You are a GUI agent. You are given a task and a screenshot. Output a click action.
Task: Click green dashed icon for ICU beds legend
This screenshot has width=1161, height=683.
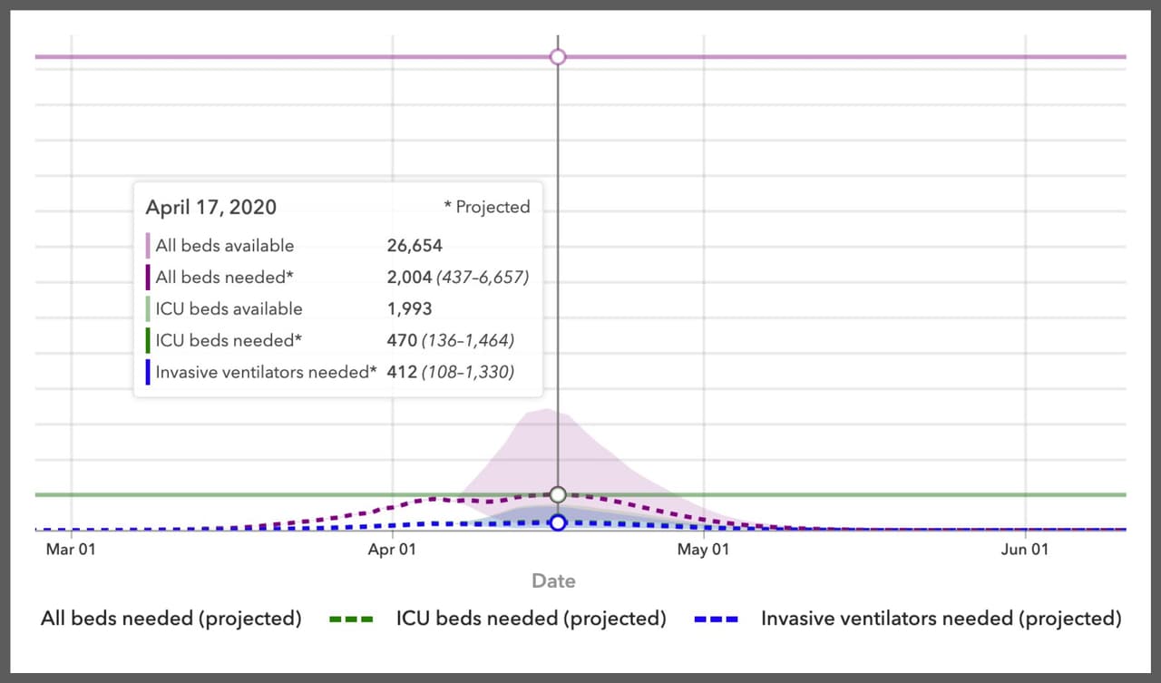[348, 620]
